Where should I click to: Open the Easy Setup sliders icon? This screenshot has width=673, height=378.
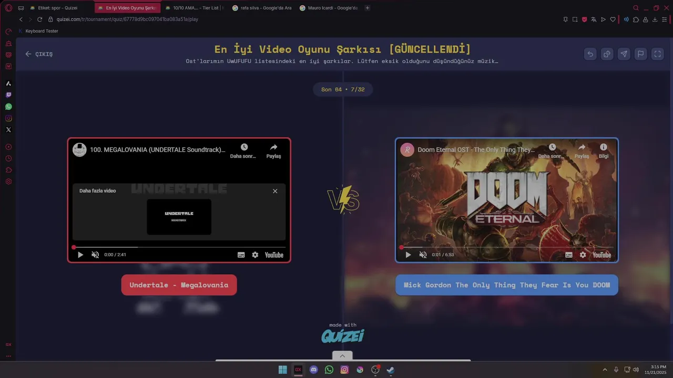[x=665, y=19]
